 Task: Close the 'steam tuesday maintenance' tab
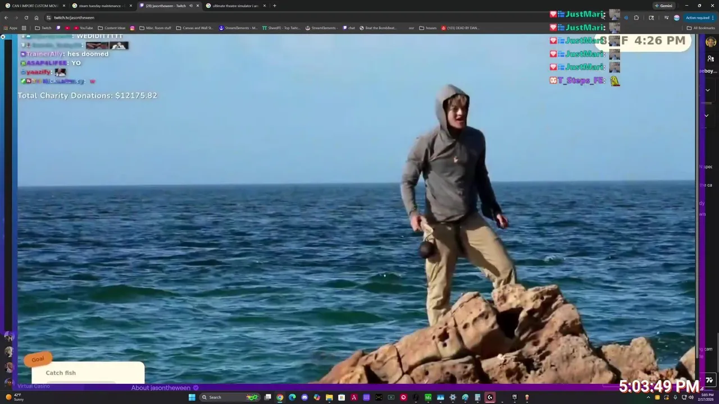tap(131, 6)
